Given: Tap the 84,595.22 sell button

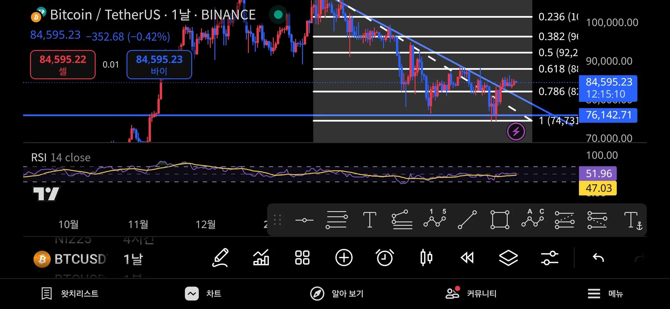Looking at the screenshot, I should [63, 65].
